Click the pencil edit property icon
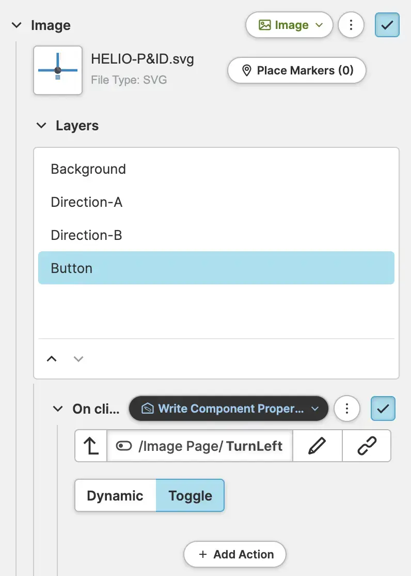Screen dimensions: 411x576 point(317,446)
